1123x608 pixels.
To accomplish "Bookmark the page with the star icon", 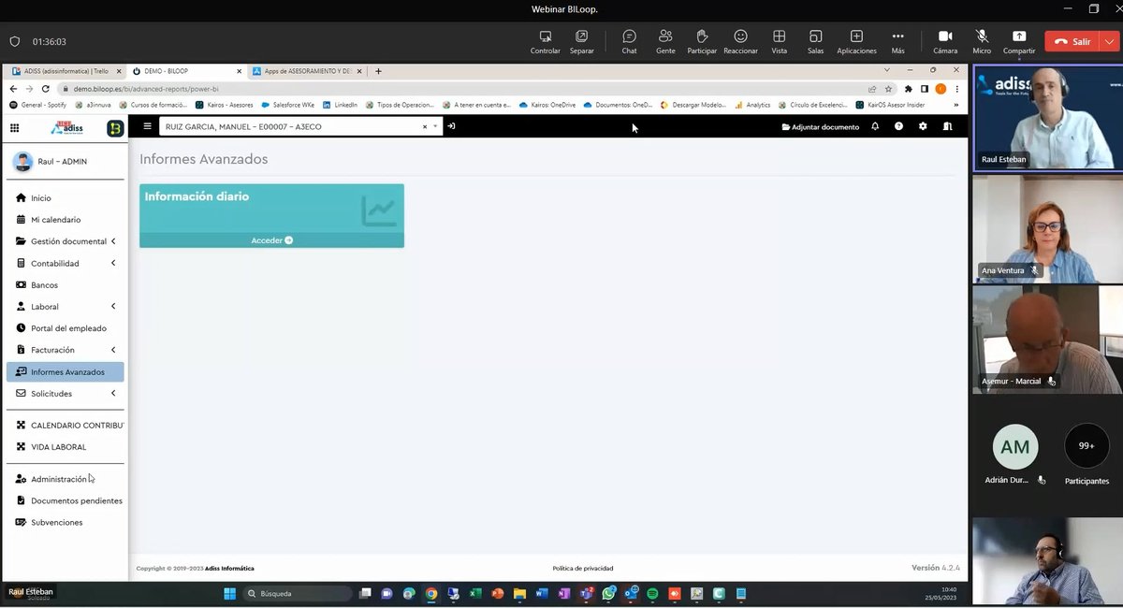I will click(888, 89).
